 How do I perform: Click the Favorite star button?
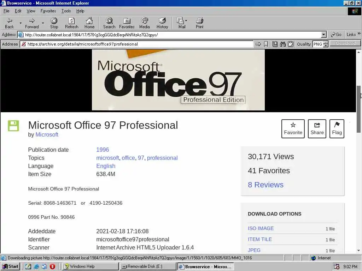293,129
